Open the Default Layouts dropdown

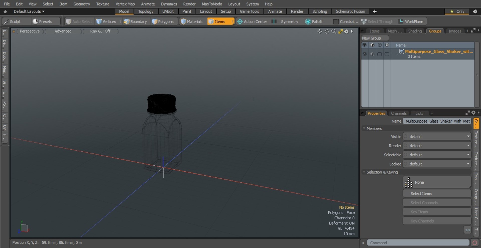pyautogui.click(x=29, y=12)
